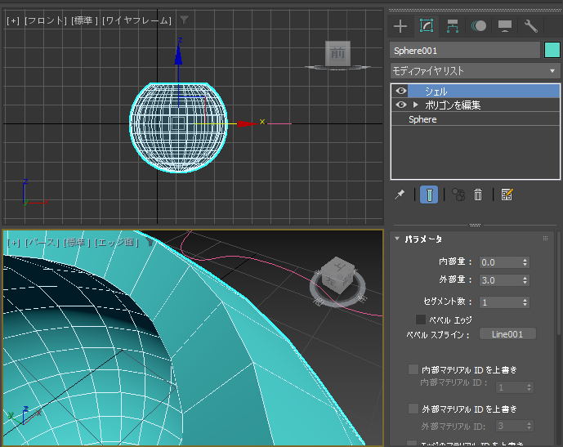Open the perspective viewport edged faces menu

point(117,243)
